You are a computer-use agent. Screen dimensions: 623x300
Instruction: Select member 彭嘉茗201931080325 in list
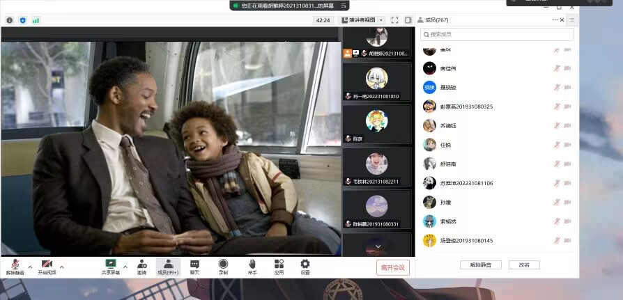(x=466, y=106)
